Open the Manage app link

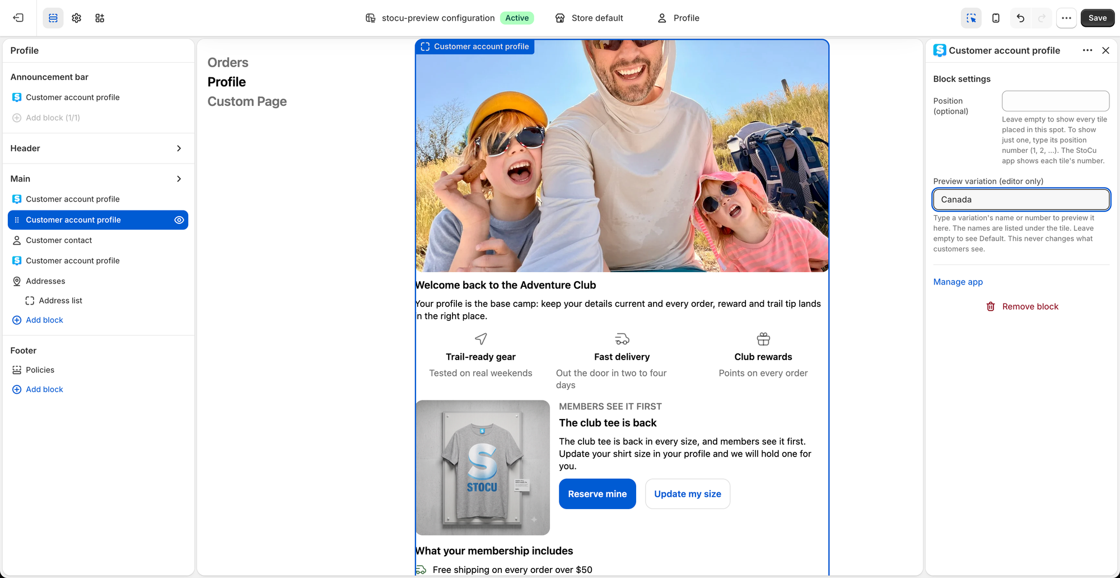point(958,282)
